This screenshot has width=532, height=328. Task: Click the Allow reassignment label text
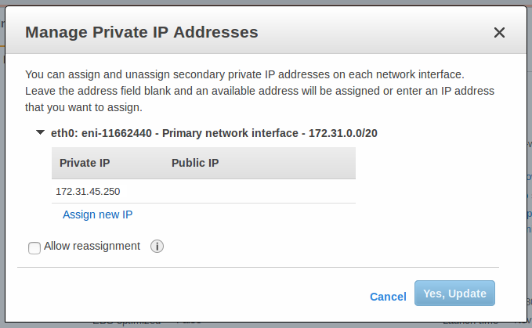[x=92, y=246]
